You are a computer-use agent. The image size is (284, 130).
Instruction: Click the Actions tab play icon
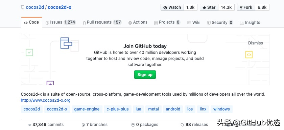(130, 23)
